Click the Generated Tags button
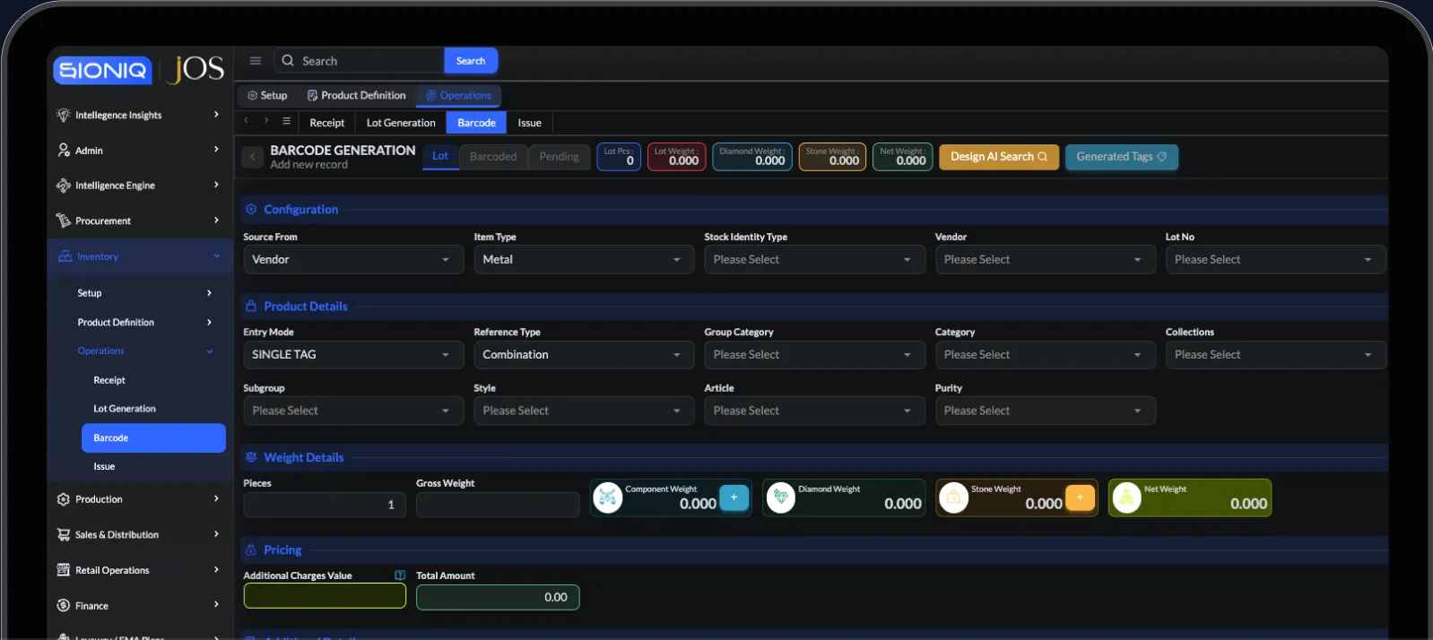 tap(1122, 157)
